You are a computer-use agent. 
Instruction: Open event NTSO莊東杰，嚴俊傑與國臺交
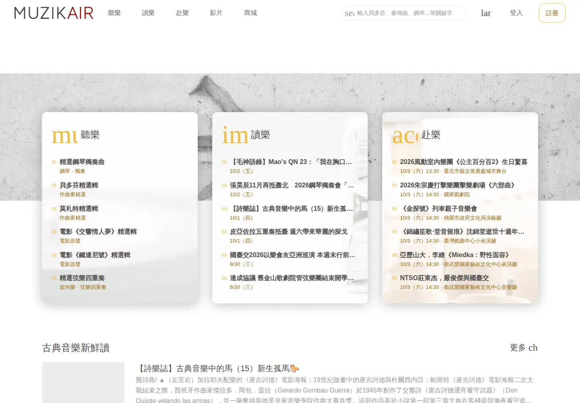(x=444, y=278)
